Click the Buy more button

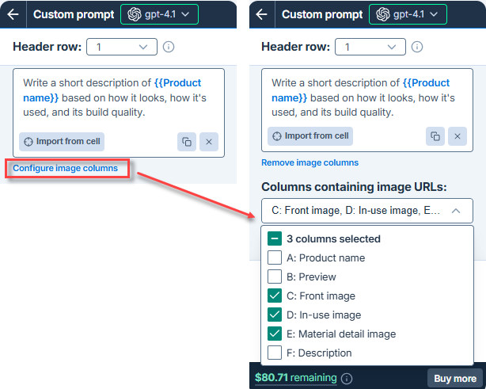[x=454, y=379]
